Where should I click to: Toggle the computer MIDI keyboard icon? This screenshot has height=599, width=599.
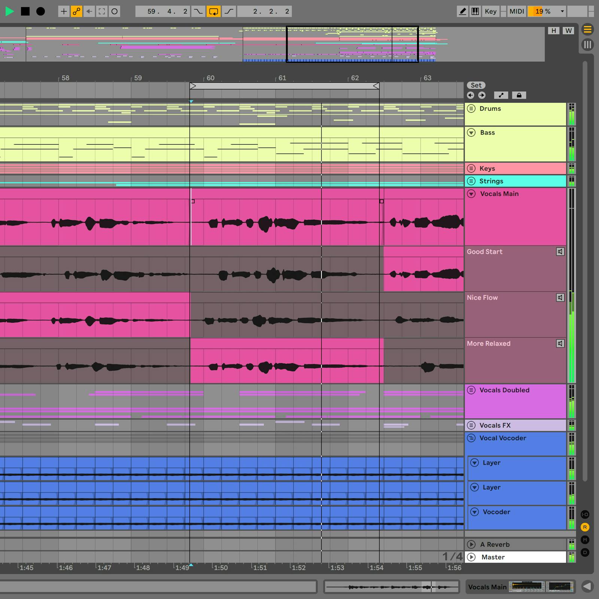click(x=474, y=11)
